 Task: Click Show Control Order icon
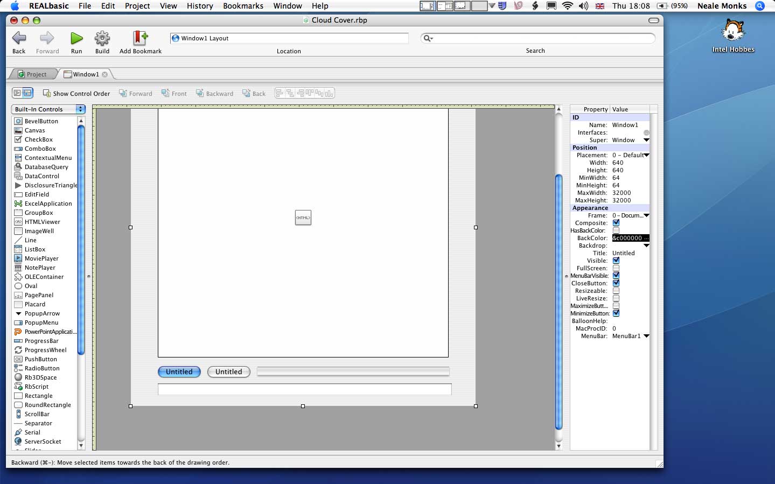[47, 93]
